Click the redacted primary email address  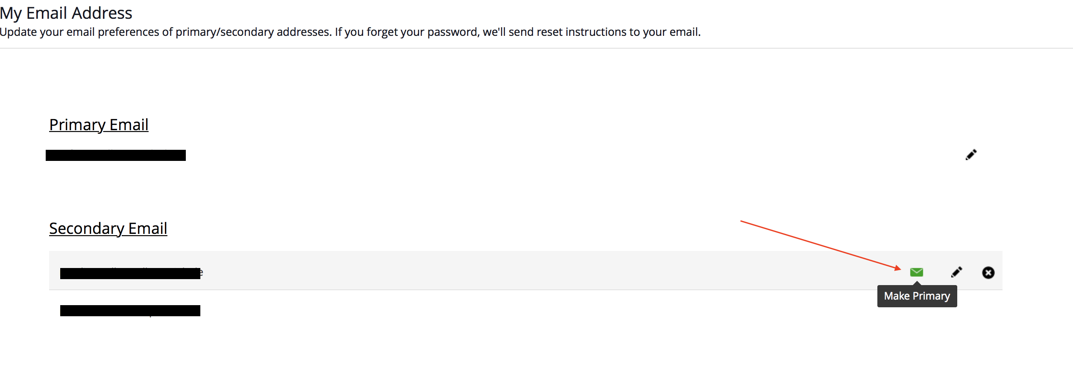click(x=115, y=155)
